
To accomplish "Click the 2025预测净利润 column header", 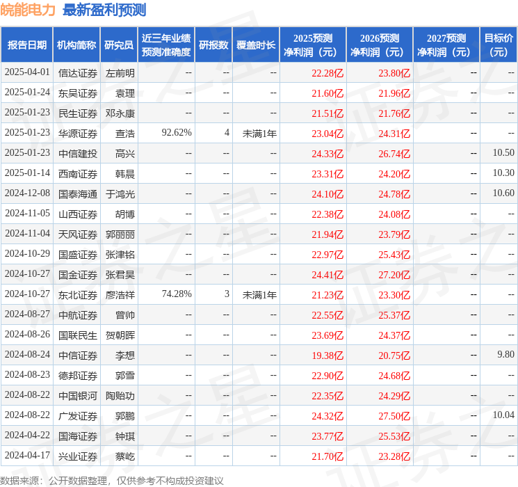I will click(313, 45).
